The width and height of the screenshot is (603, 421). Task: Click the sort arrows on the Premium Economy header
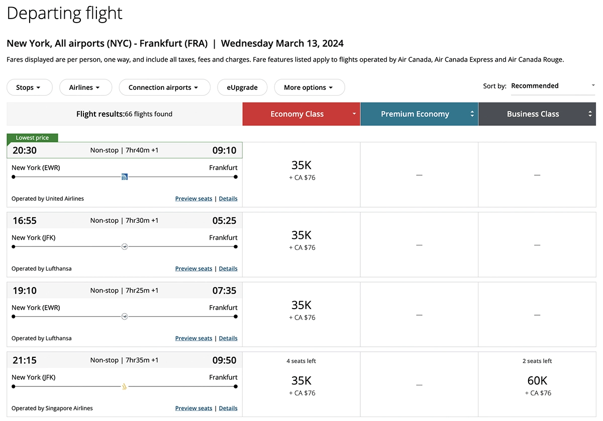472,114
